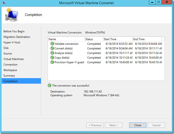Viewport: 174px width, 134px height.
Task: Maximize the Virtual Machine Converter window
Action: coord(159,2)
